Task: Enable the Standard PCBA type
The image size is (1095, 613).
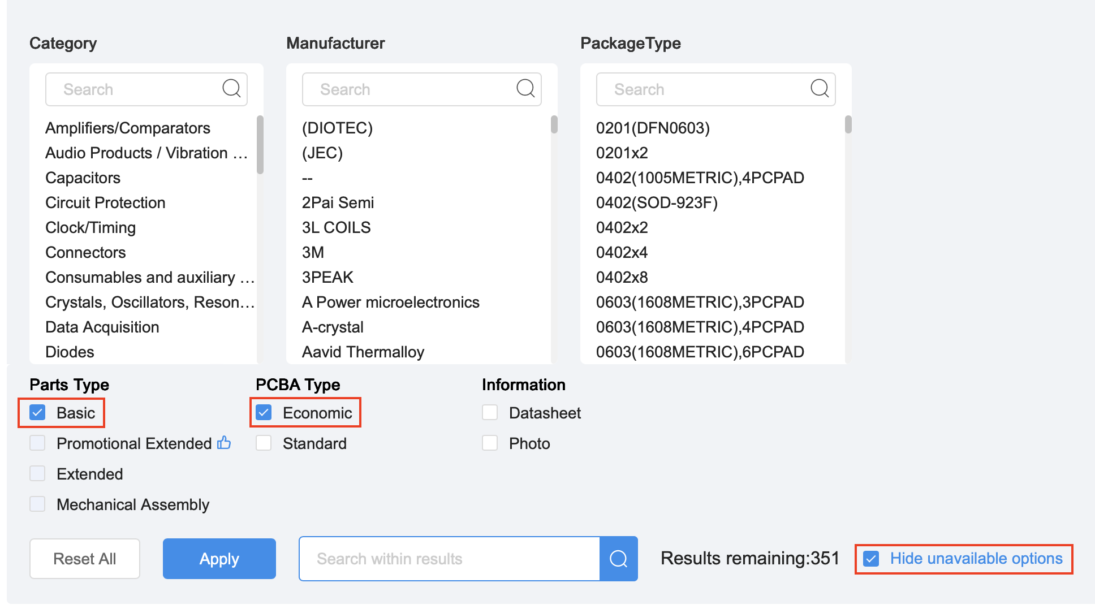Action: click(x=263, y=443)
